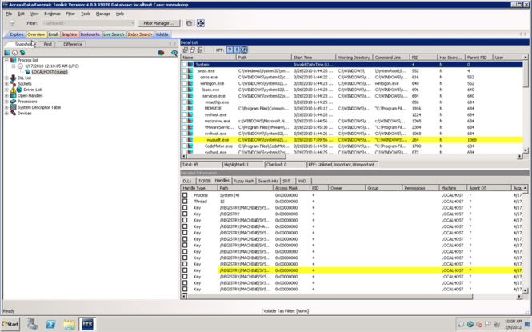Viewport: 532px width, 332px height.
Task: Check the box for smss.exe row
Action: (x=185, y=71)
